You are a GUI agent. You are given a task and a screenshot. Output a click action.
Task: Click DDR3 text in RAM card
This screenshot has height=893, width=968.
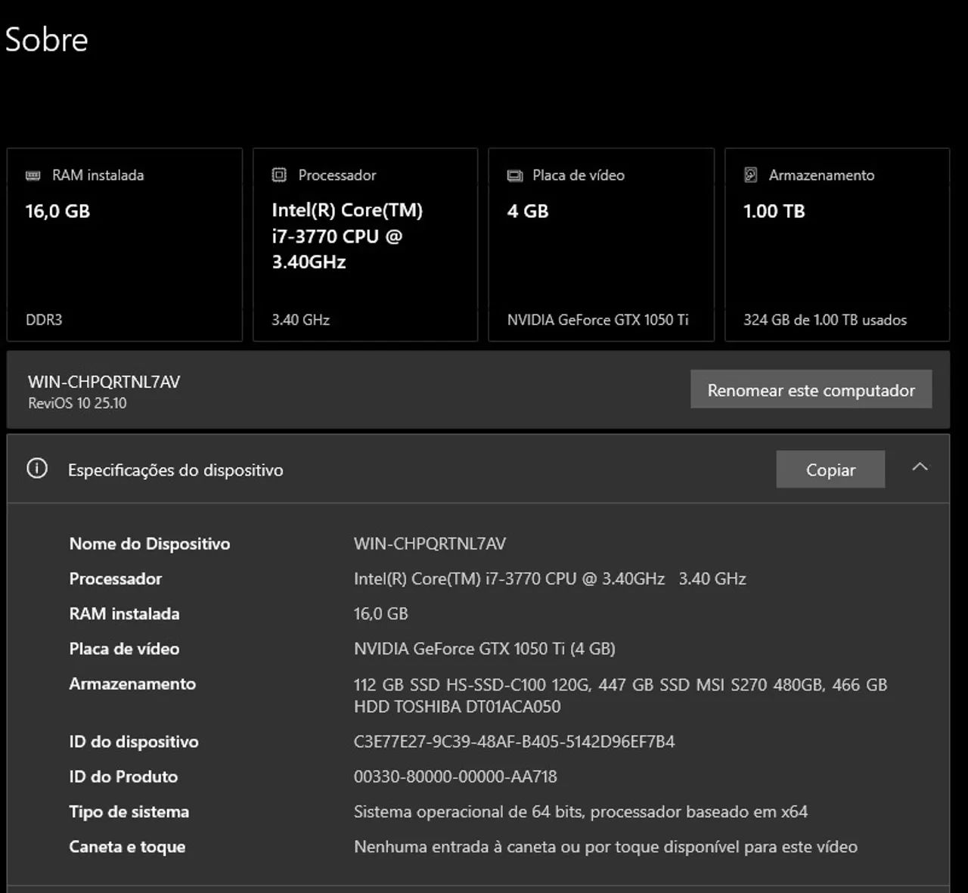coord(44,320)
